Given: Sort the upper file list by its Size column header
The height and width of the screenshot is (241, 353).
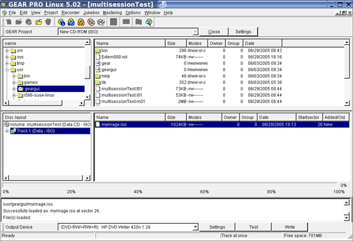Looking at the screenshot, I should tap(176, 44).
